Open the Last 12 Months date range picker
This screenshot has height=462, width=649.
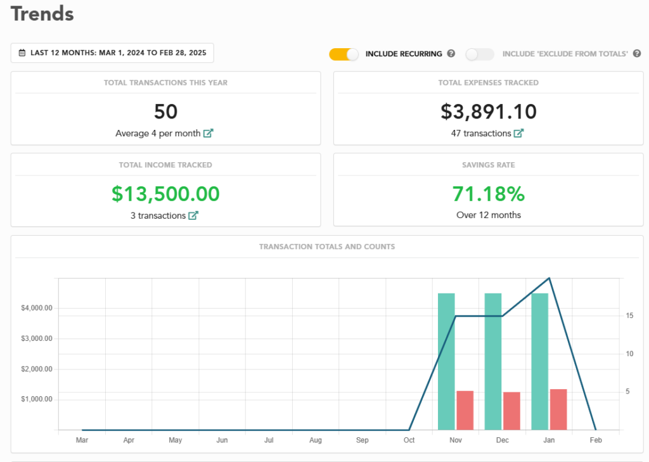point(112,53)
